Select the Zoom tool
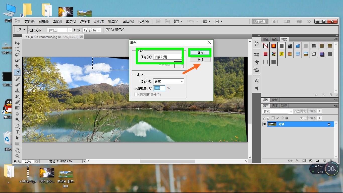Viewport: 343px width, 193px height. [x=17, y=156]
